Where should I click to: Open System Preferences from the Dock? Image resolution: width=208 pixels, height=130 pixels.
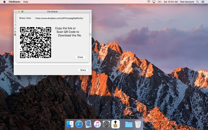click(106, 124)
